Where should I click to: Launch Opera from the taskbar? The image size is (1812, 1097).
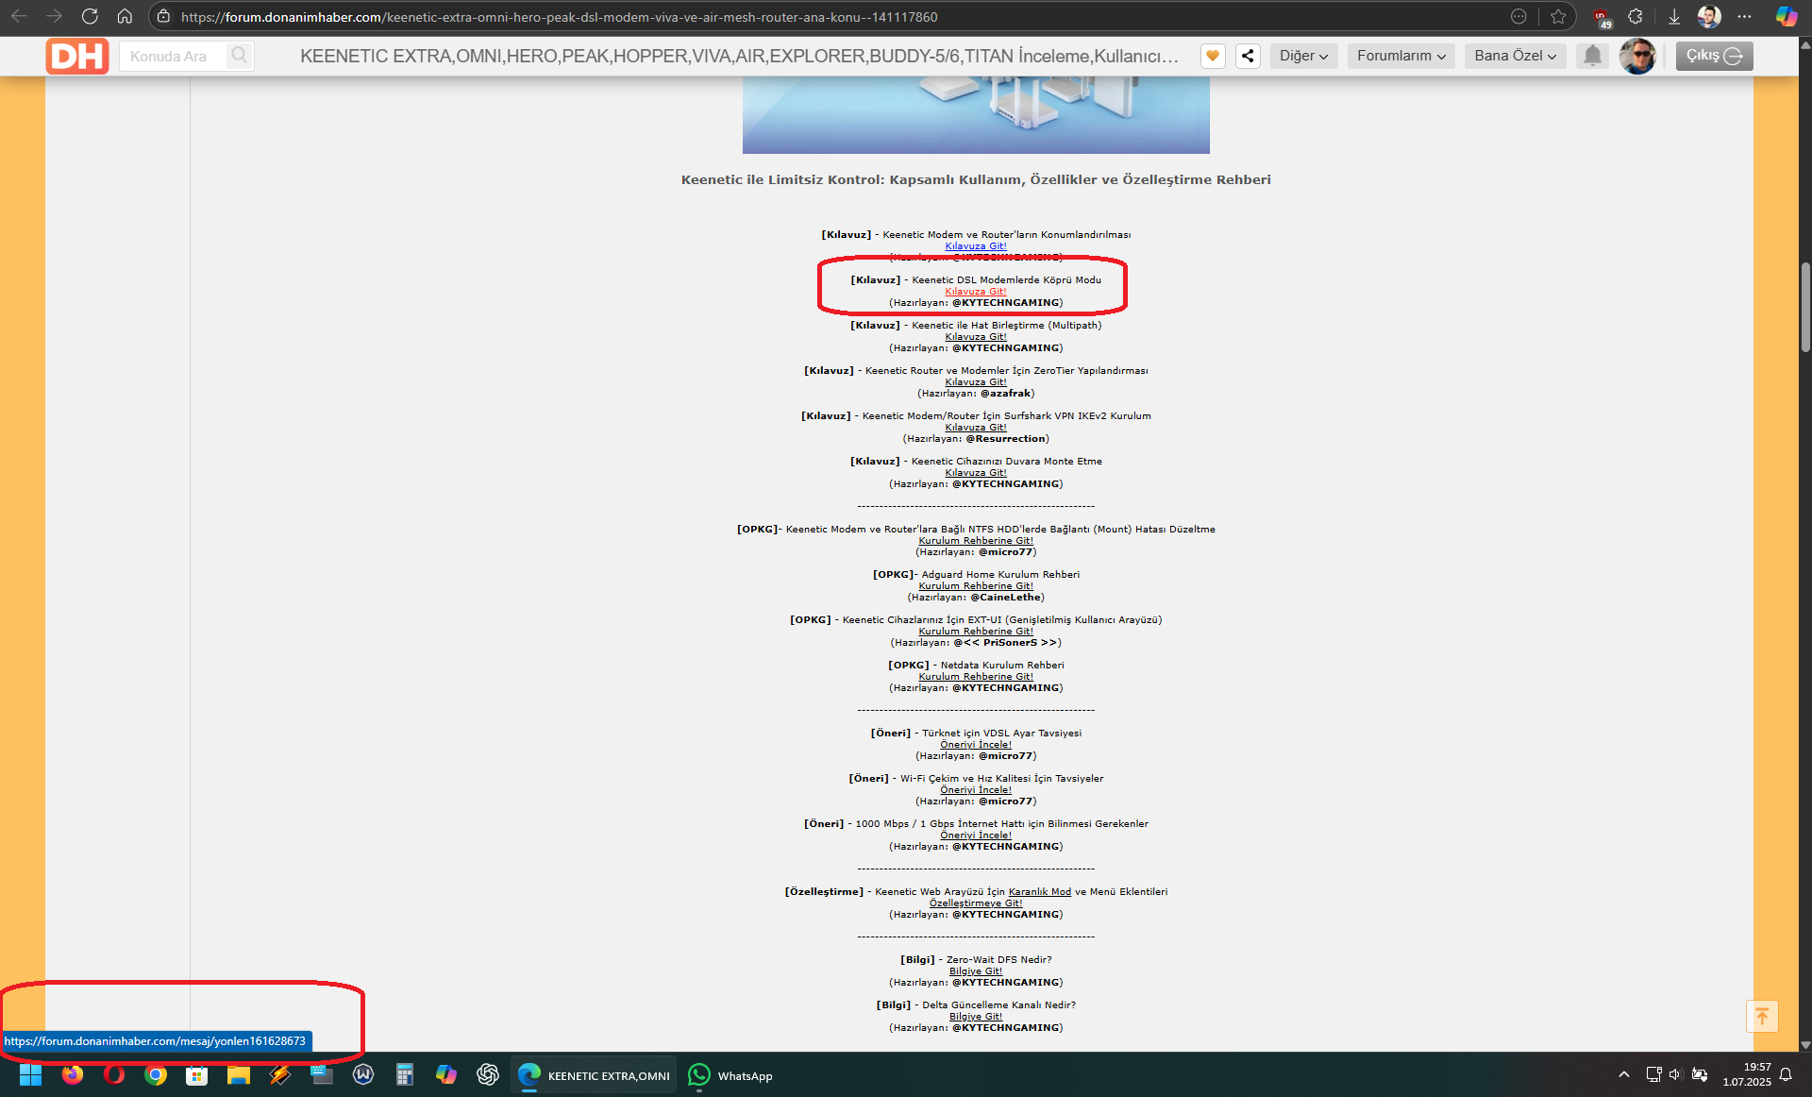point(114,1075)
